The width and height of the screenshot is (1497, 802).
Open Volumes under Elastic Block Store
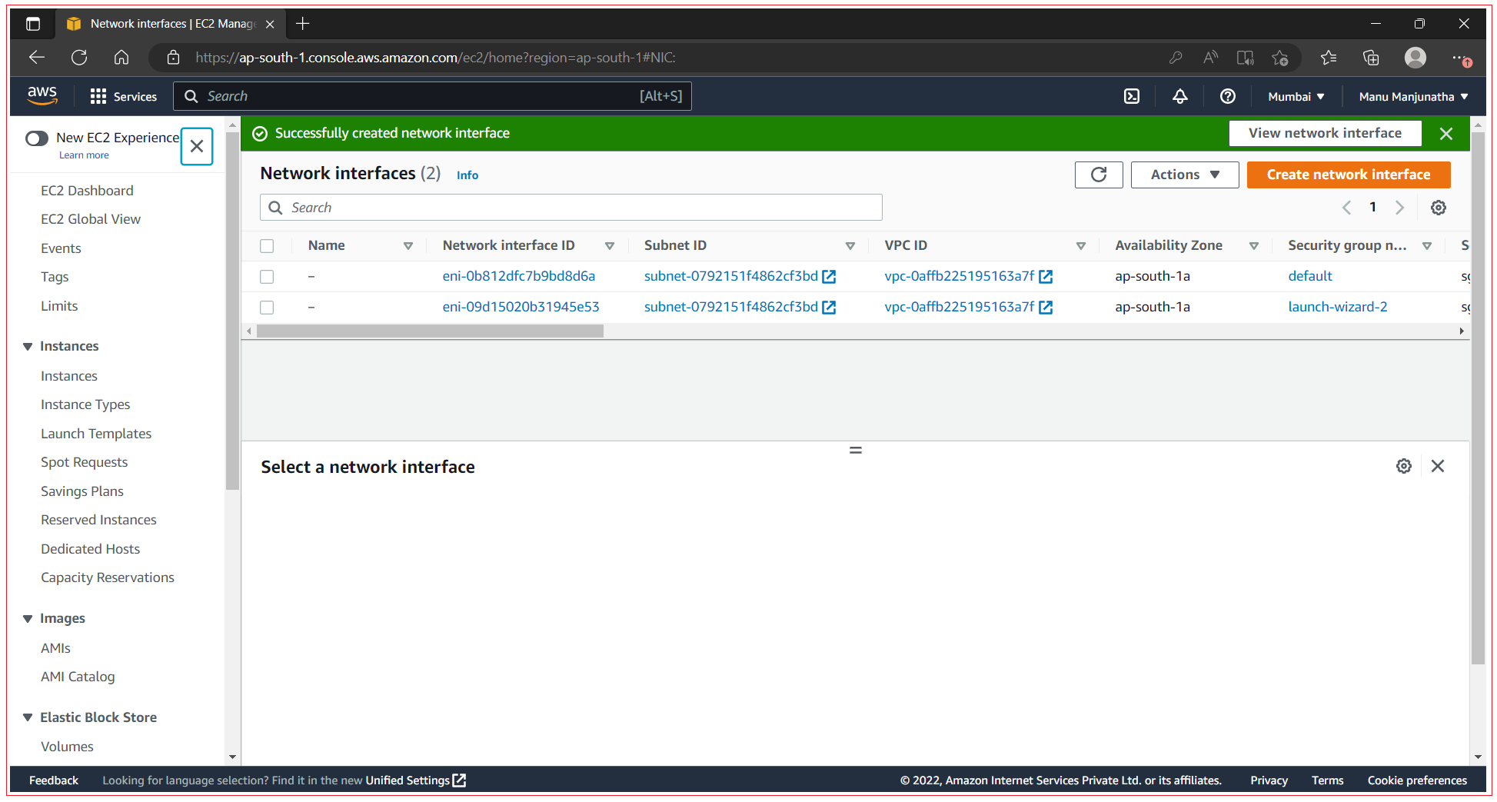(67, 747)
